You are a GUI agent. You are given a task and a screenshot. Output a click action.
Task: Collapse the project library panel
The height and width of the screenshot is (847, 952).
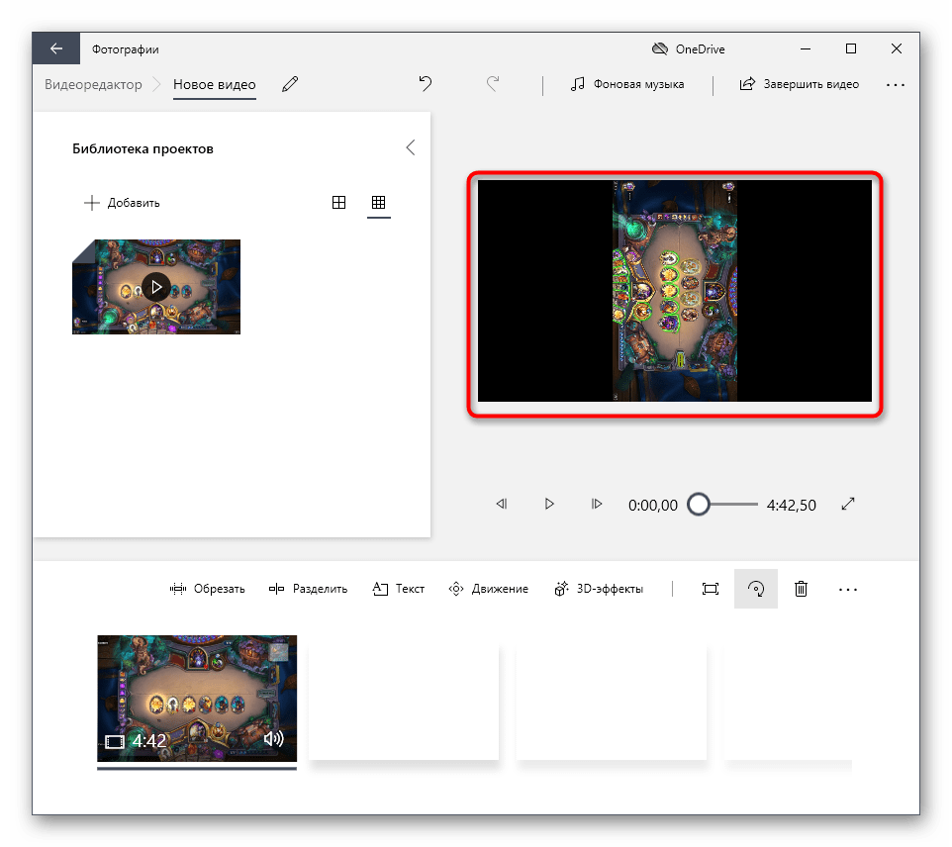(411, 147)
